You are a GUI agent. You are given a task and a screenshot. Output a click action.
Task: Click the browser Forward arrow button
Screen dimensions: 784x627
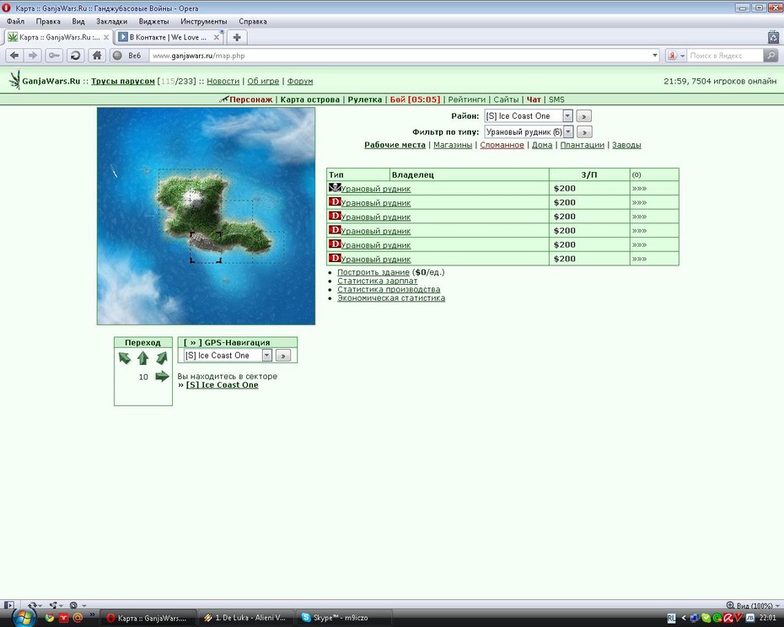pos(33,56)
